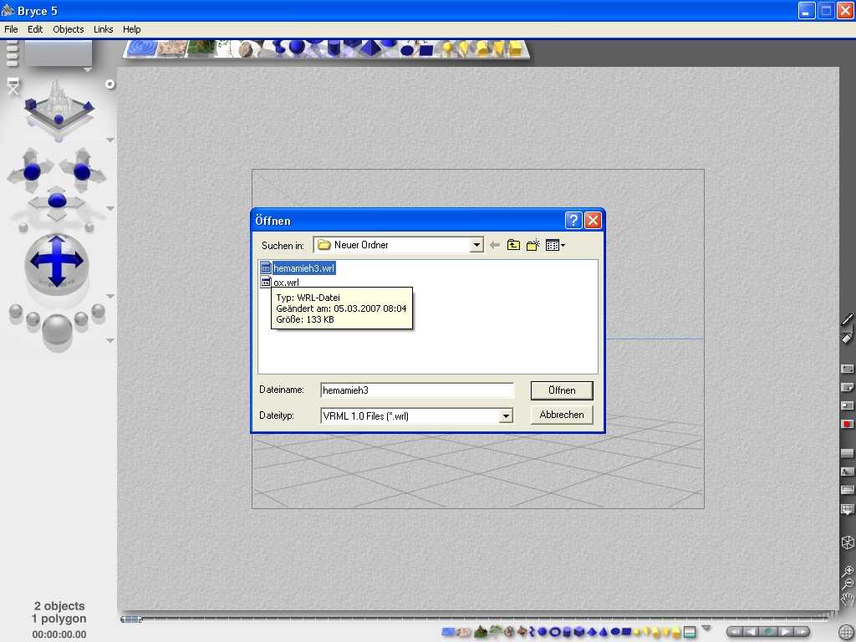Screen dimensions: 856x642
Task: Create a yellow radial light from the top palette
Action: (x=447, y=48)
